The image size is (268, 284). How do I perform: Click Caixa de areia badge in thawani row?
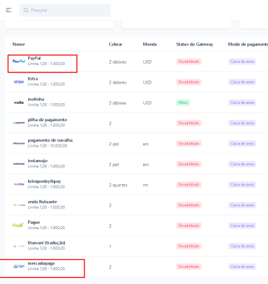coord(242,246)
